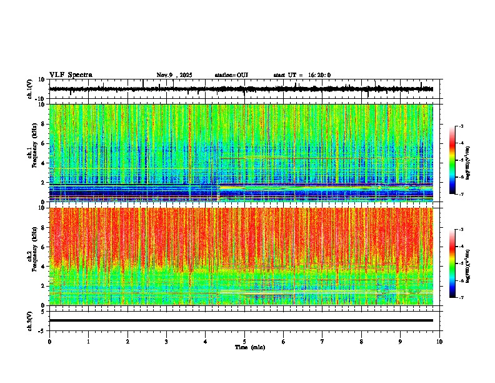Viewport: 495px width, 383px height.
Task: Click the ch.2 spectrogram color scale bar
Action: click(452, 263)
